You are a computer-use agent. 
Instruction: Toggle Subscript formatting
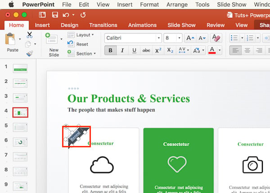click(170, 51)
